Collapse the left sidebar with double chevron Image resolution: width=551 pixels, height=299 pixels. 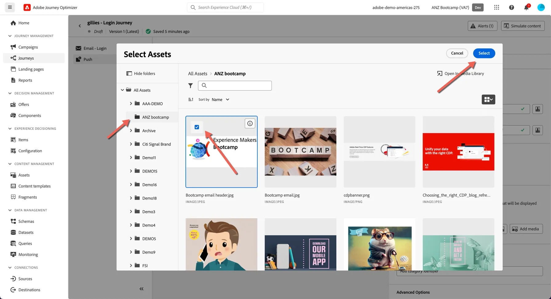[141, 289]
